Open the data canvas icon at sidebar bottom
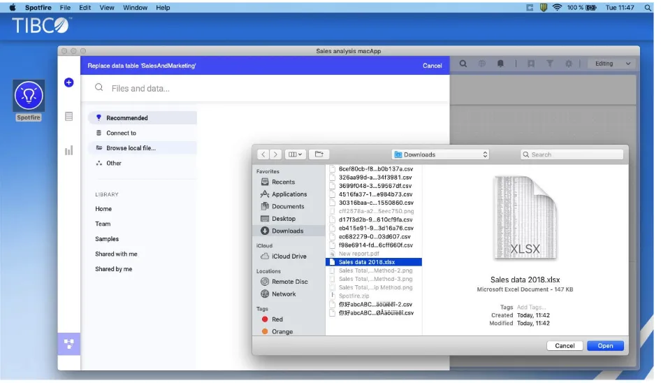This screenshot has height=383, width=661. point(68,344)
